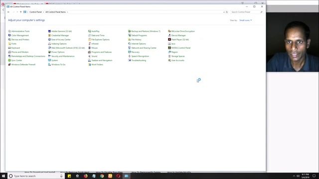Open Windows To Go
The height and width of the screenshot is (179, 319).
57,65
